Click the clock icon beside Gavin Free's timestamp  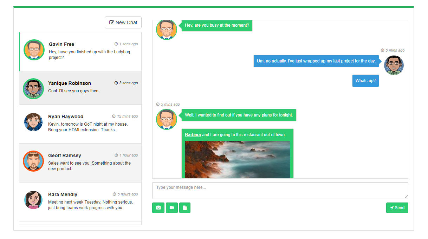116,44
